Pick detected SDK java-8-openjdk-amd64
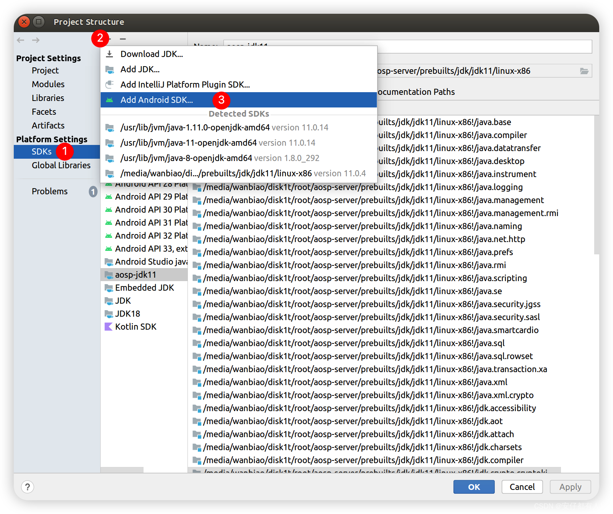This screenshot has width=613, height=514. [239, 158]
